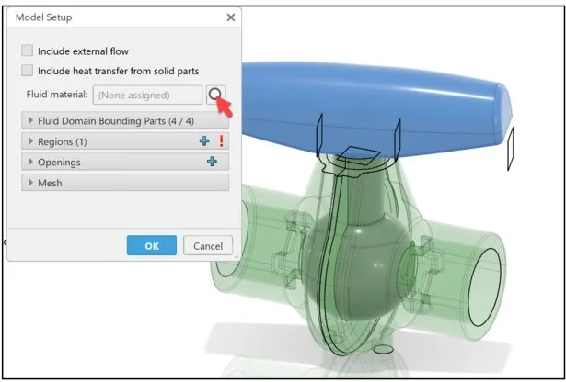Click the Cancel button

pos(208,245)
